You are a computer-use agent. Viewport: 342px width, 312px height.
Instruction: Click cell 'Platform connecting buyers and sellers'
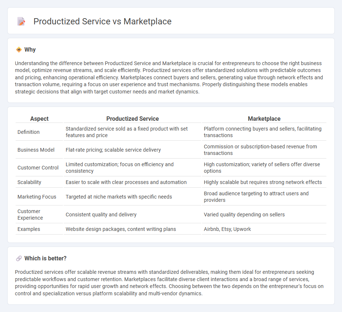click(264, 132)
